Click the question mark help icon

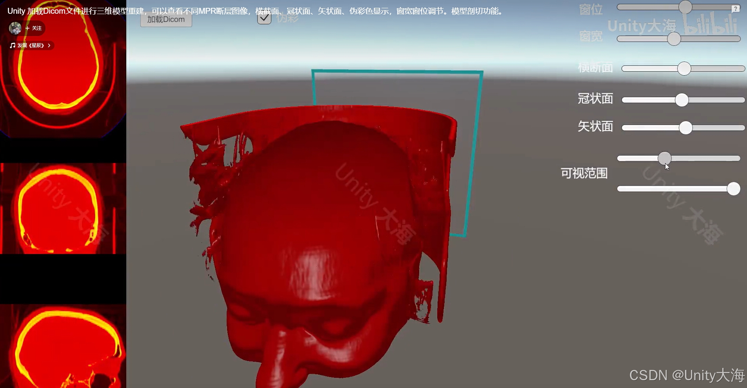(736, 8)
